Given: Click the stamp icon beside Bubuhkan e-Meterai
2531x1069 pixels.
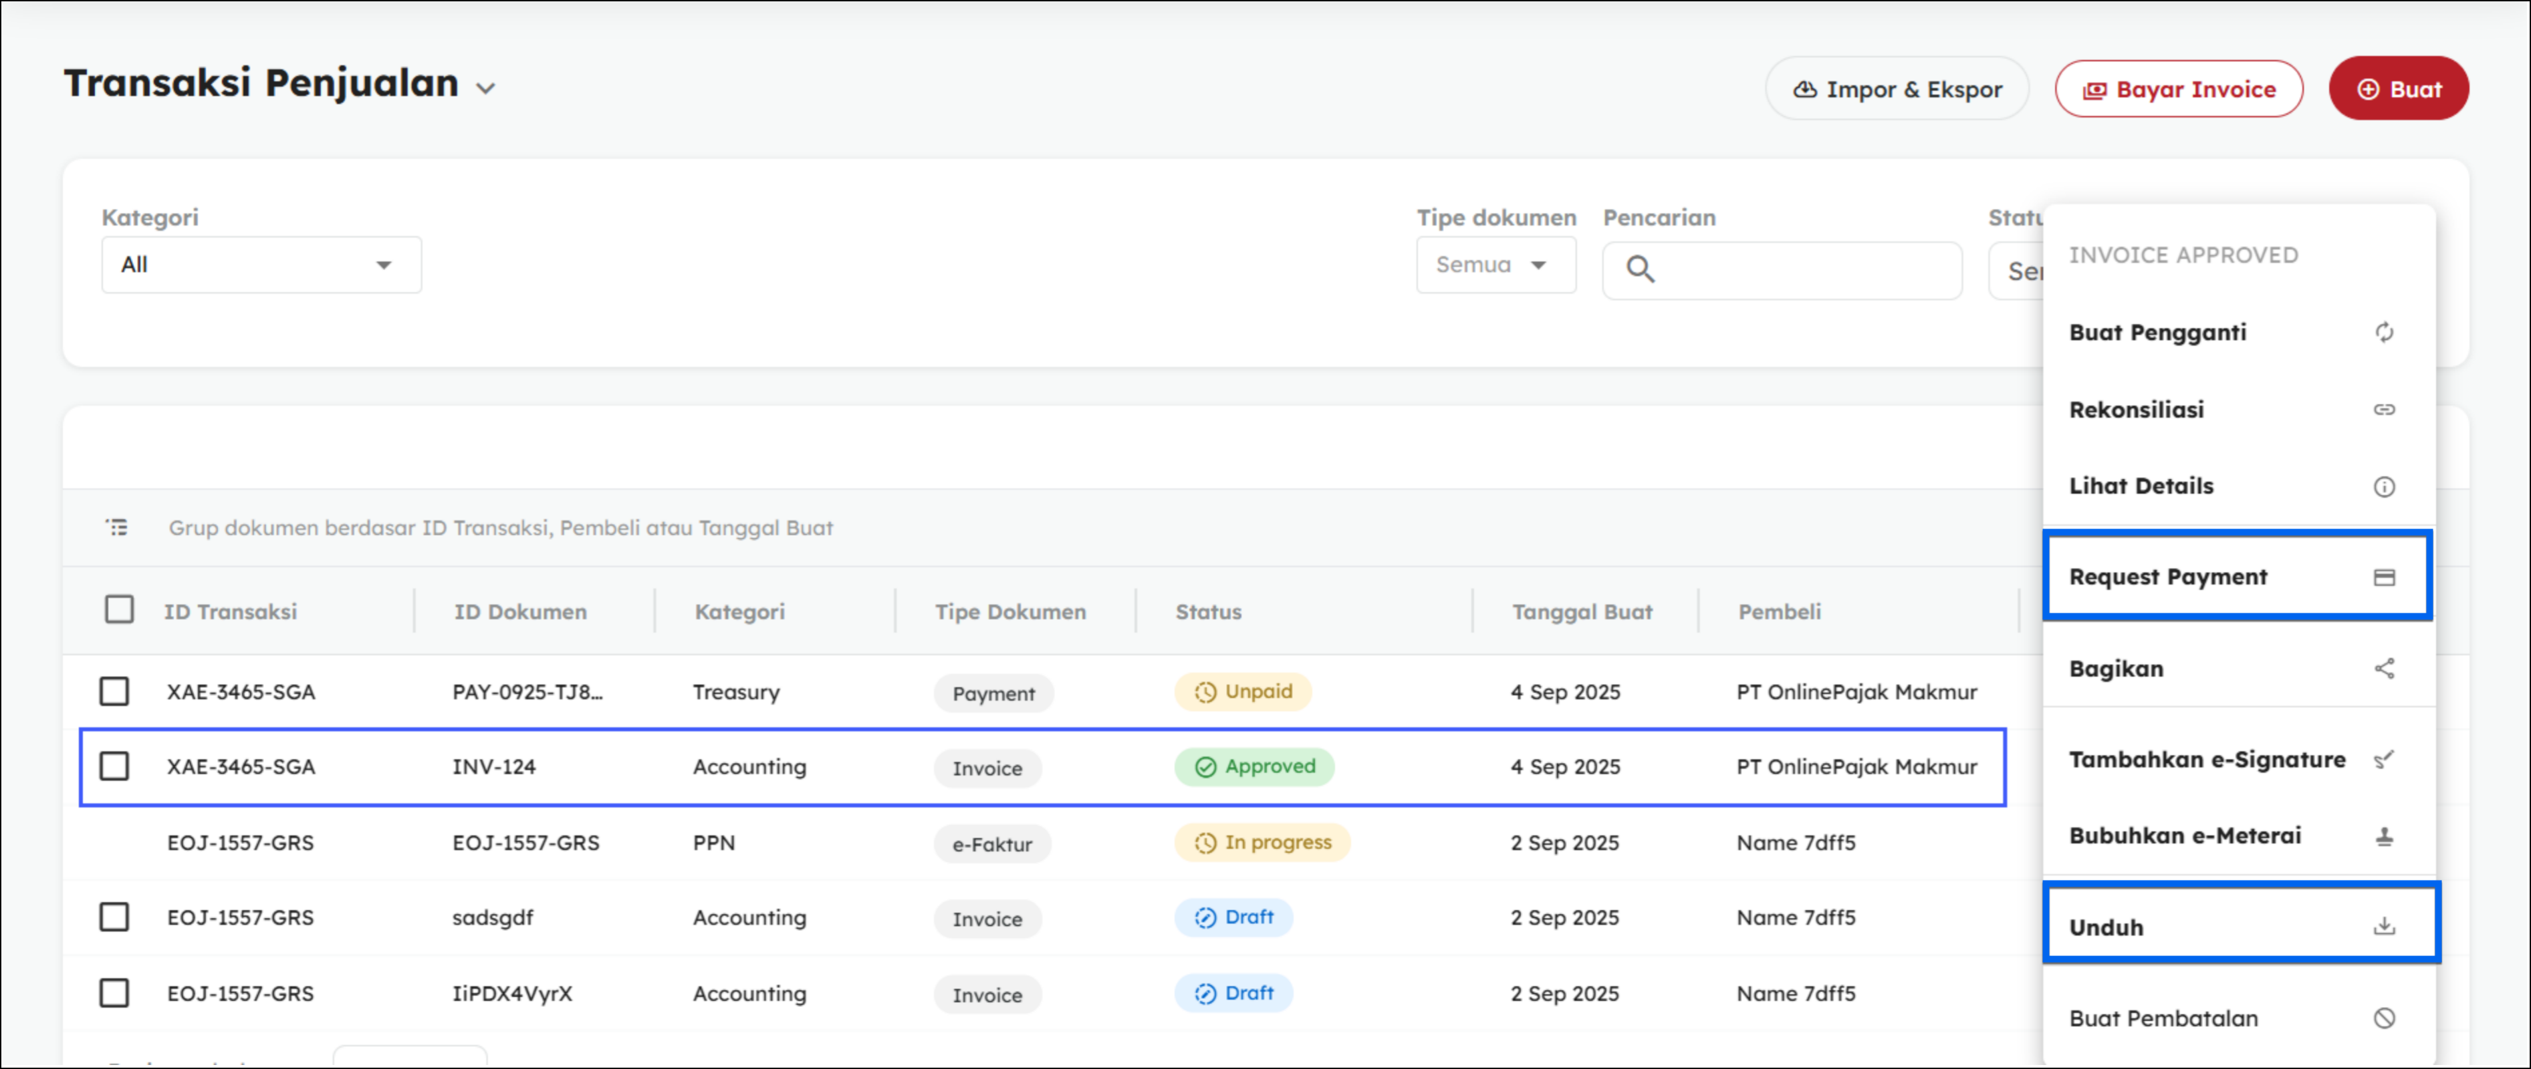Looking at the screenshot, I should coord(2384,836).
